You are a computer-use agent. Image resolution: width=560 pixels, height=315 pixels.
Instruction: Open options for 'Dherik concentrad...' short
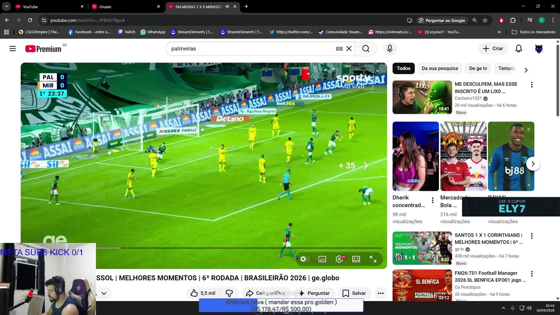click(432, 200)
